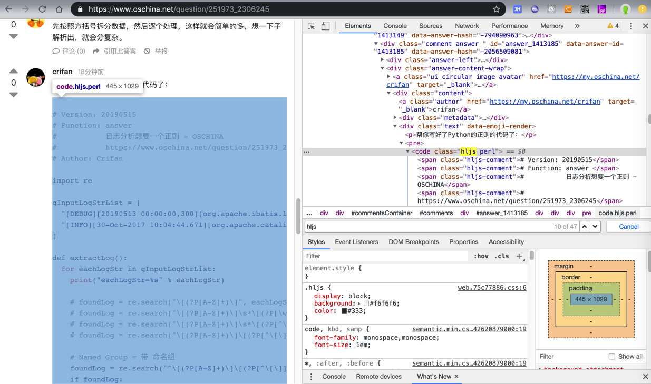
Task: Select the 445 × 1029 box model content
Action: (x=591, y=299)
